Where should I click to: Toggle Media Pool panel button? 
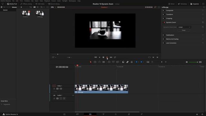12,4
